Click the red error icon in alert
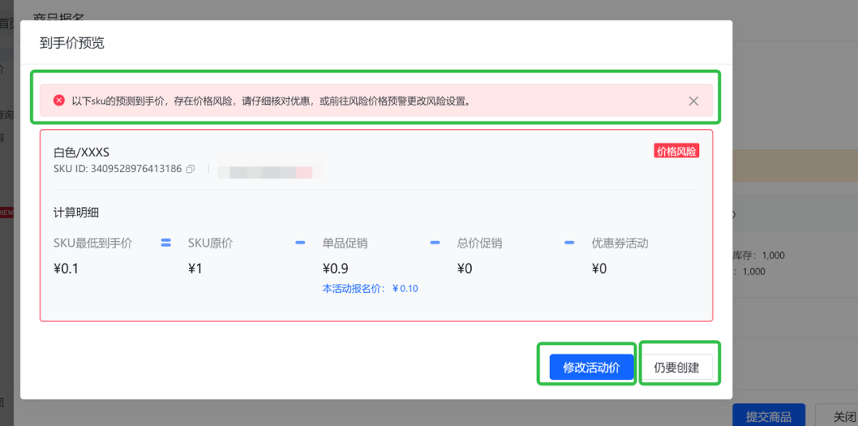858x426 pixels. pos(59,101)
